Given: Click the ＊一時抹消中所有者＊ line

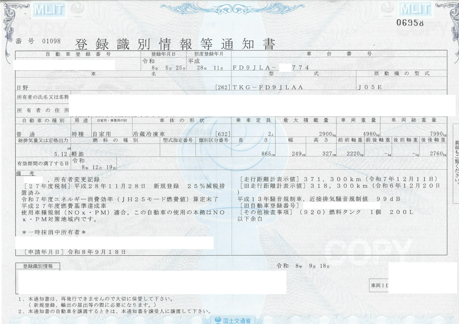Looking at the screenshot, I should pos(54,232).
